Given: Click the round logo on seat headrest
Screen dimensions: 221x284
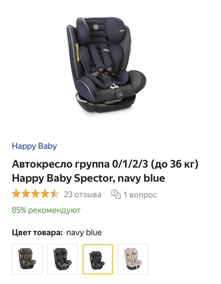Looking at the screenshot, I should (96, 27).
